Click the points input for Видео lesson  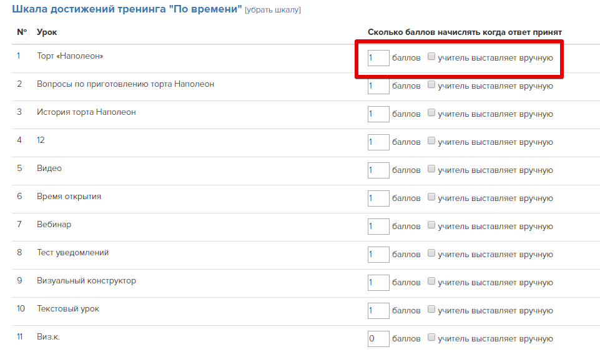click(x=378, y=170)
